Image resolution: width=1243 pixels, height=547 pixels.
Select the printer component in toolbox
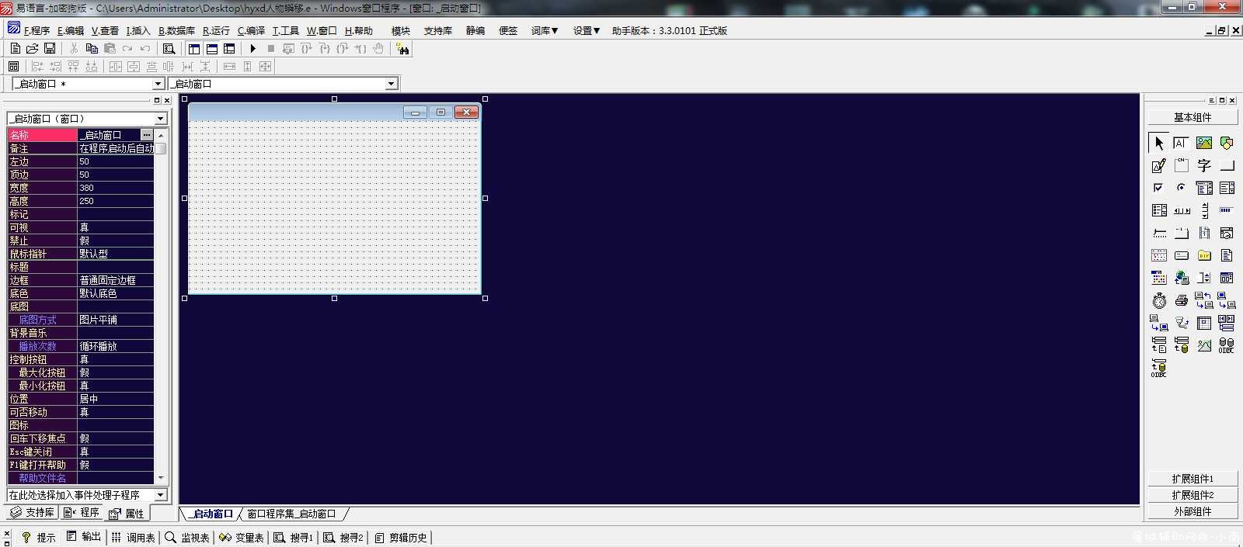tap(1182, 300)
